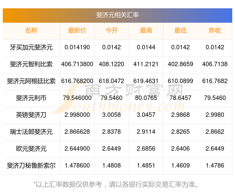Viewport: 235px width, 193px height.
Task: Select the 斐济元阿根廷比索 row name
Action: click(x=31, y=81)
